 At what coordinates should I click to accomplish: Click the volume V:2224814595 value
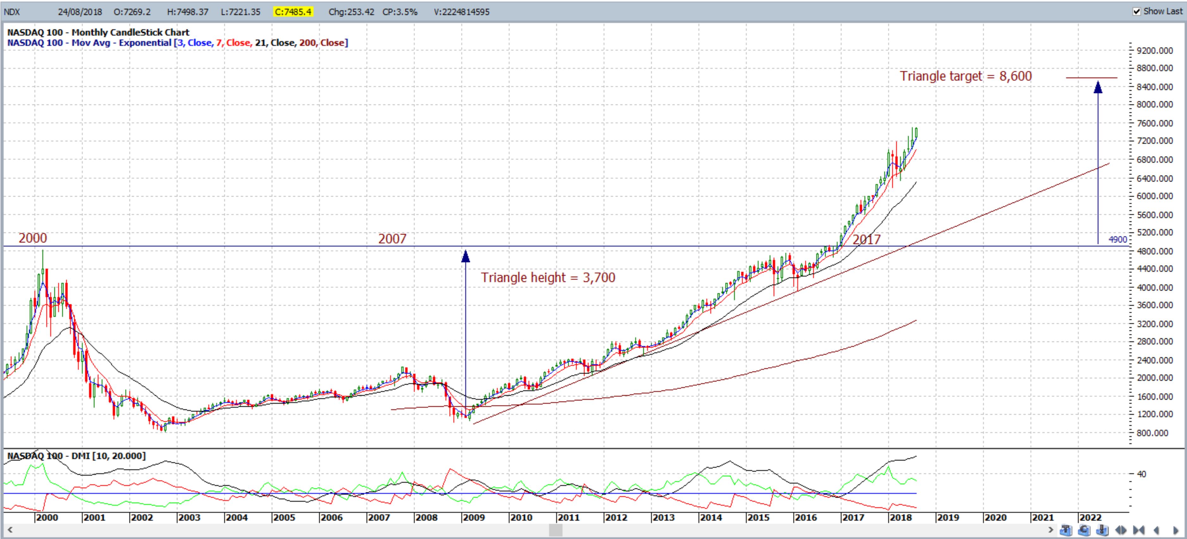coord(461,12)
